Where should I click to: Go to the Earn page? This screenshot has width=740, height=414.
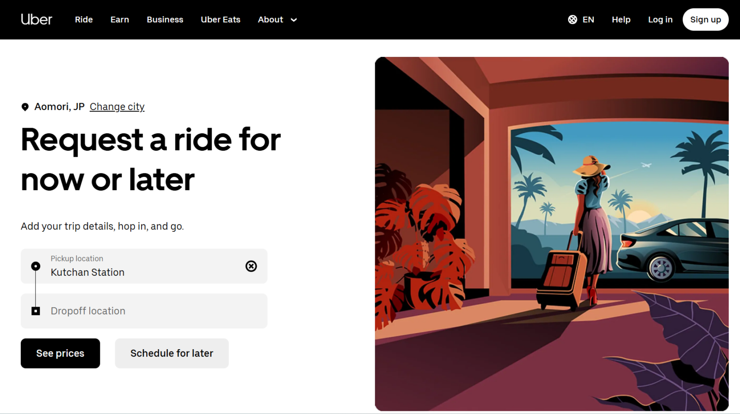(120, 19)
